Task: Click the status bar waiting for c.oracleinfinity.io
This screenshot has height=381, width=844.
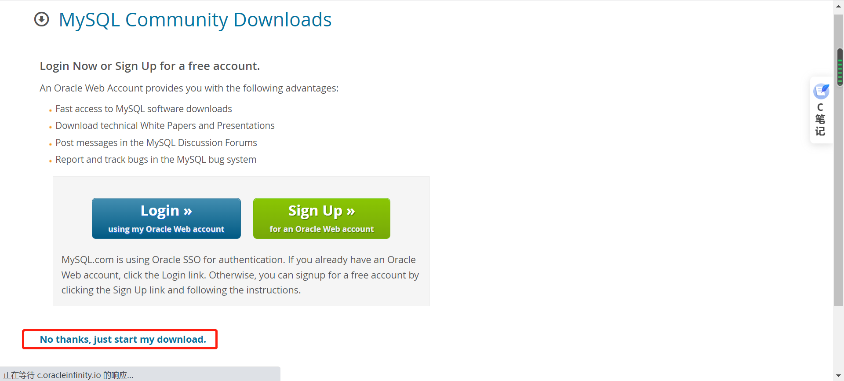Action: pyautogui.click(x=140, y=375)
